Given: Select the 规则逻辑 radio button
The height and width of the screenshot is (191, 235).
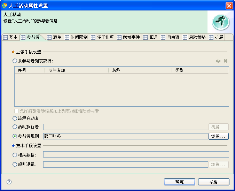Looking at the screenshot, I should 15,165.
